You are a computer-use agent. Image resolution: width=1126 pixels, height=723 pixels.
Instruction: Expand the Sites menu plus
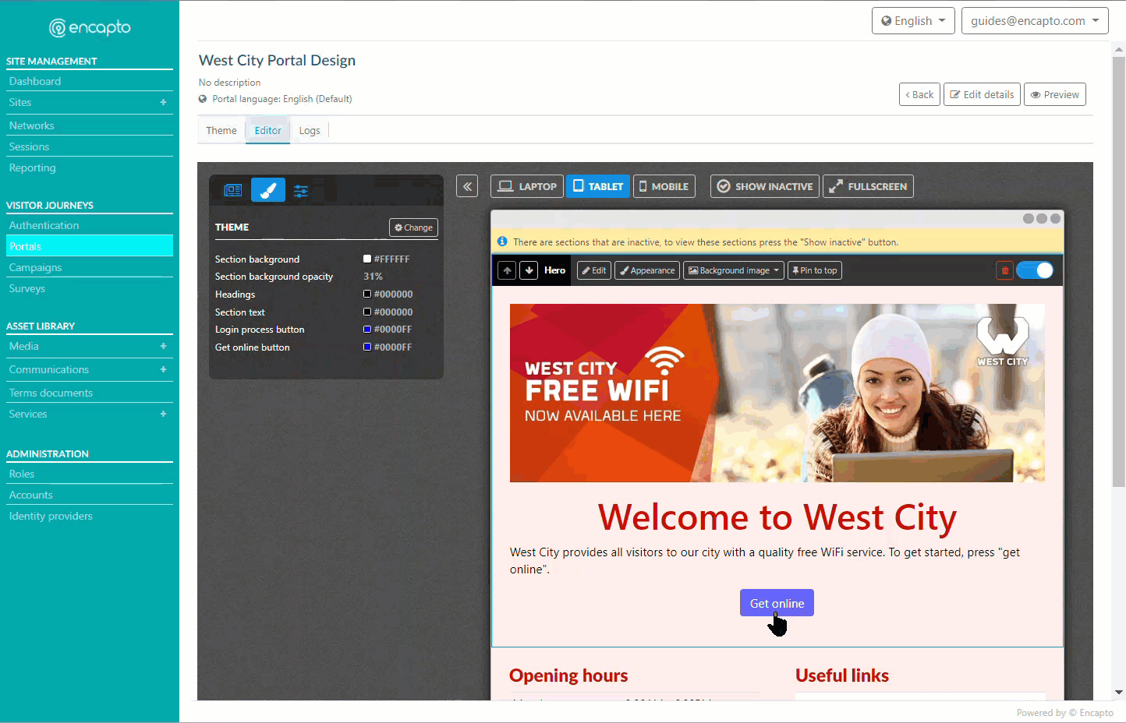[163, 102]
